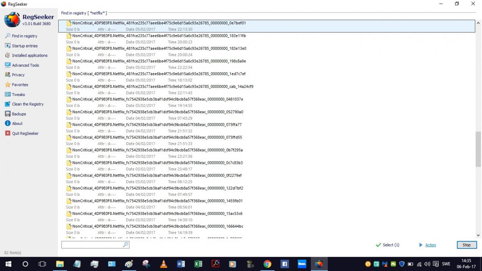This screenshot has height=271, width=482.
Task: Select the registry entry ending 122d7bf2
Action: click(x=267, y=191)
